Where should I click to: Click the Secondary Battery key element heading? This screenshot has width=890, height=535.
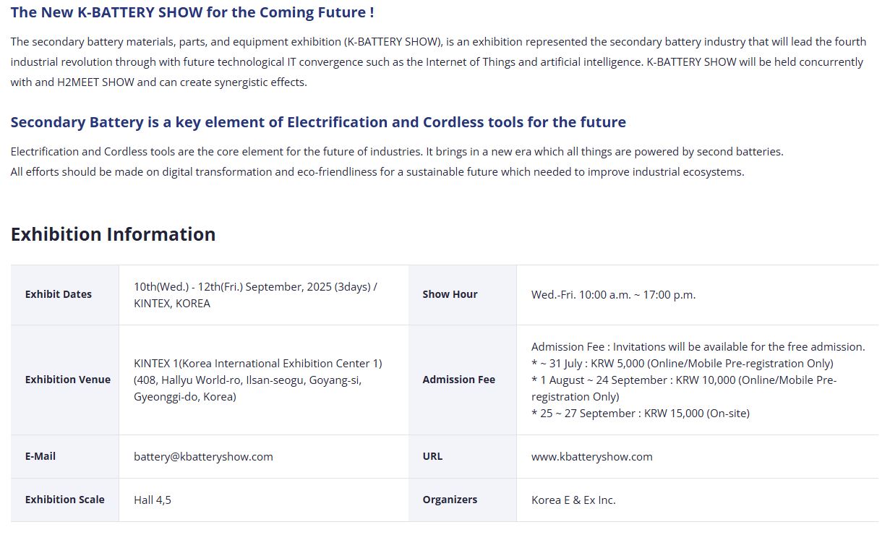[x=318, y=122]
